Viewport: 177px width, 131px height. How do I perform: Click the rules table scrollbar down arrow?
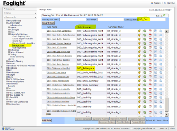point(166,115)
